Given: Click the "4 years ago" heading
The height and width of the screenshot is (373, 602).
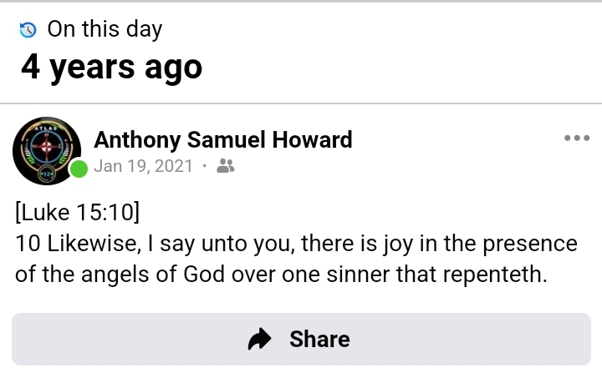Looking at the screenshot, I should 112,67.
